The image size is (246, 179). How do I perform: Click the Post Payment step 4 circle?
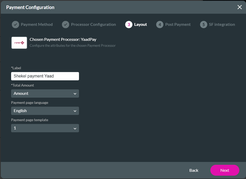coord(160,24)
